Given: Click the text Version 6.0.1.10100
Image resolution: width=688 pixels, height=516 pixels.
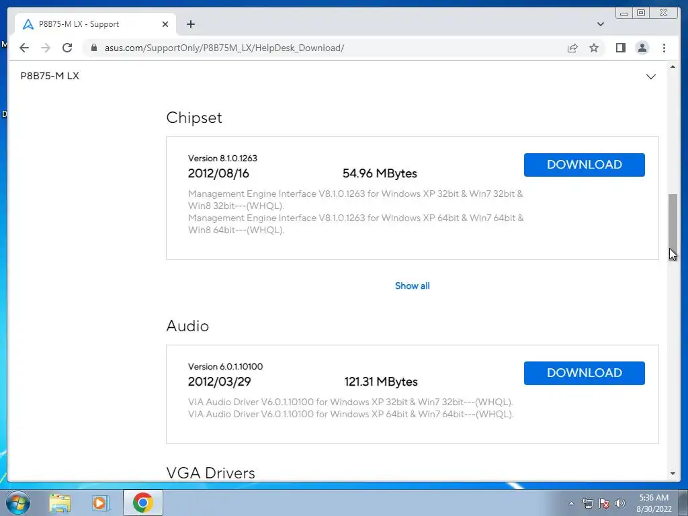Looking at the screenshot, I should click(226, 367).
